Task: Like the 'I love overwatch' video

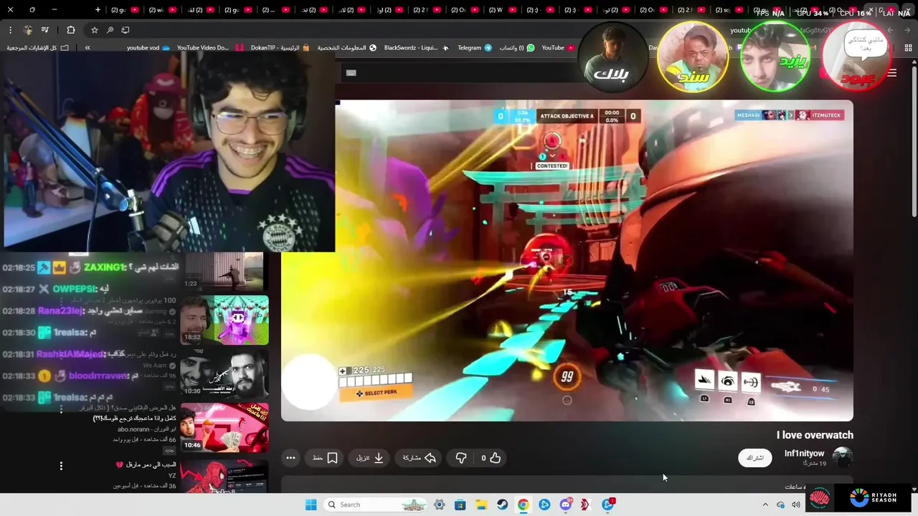Action: tap(491, 458)
